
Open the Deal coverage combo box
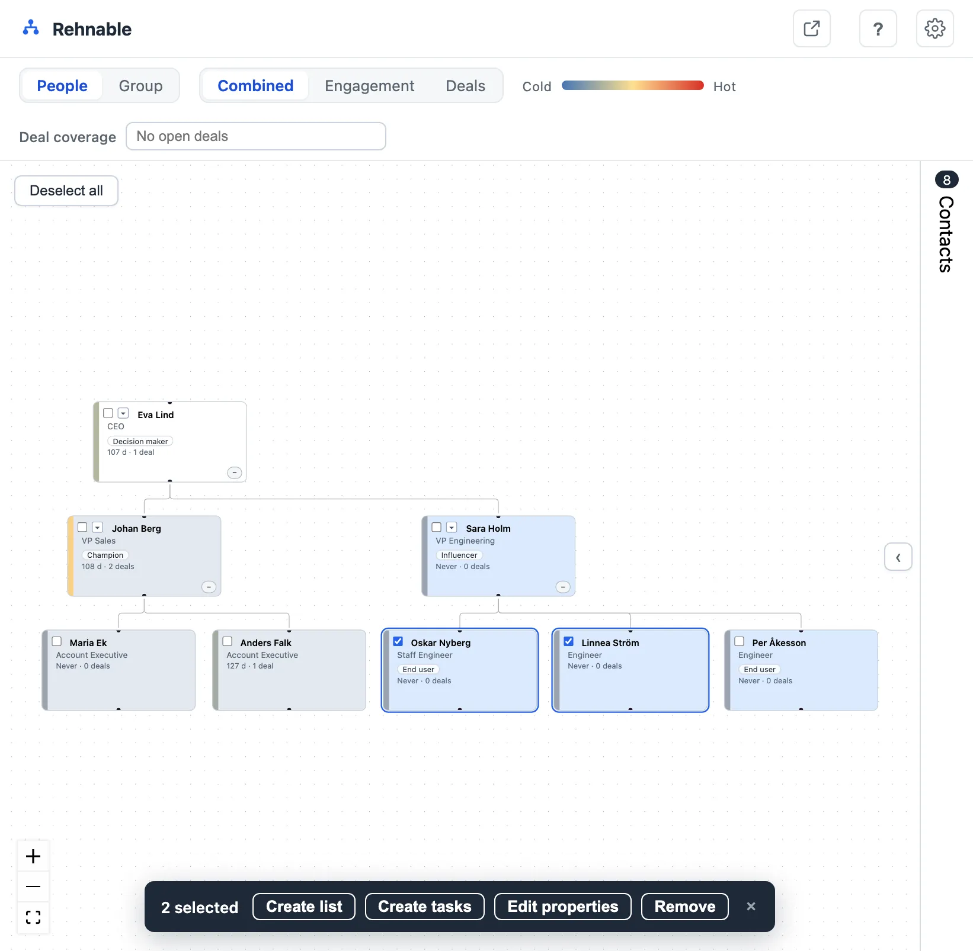256,136
